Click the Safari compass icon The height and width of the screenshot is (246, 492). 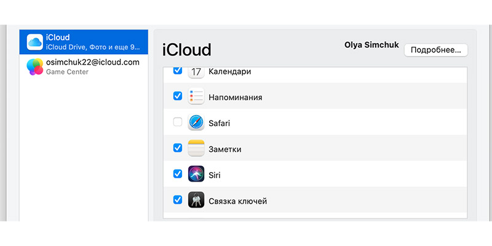click(196, 122)
